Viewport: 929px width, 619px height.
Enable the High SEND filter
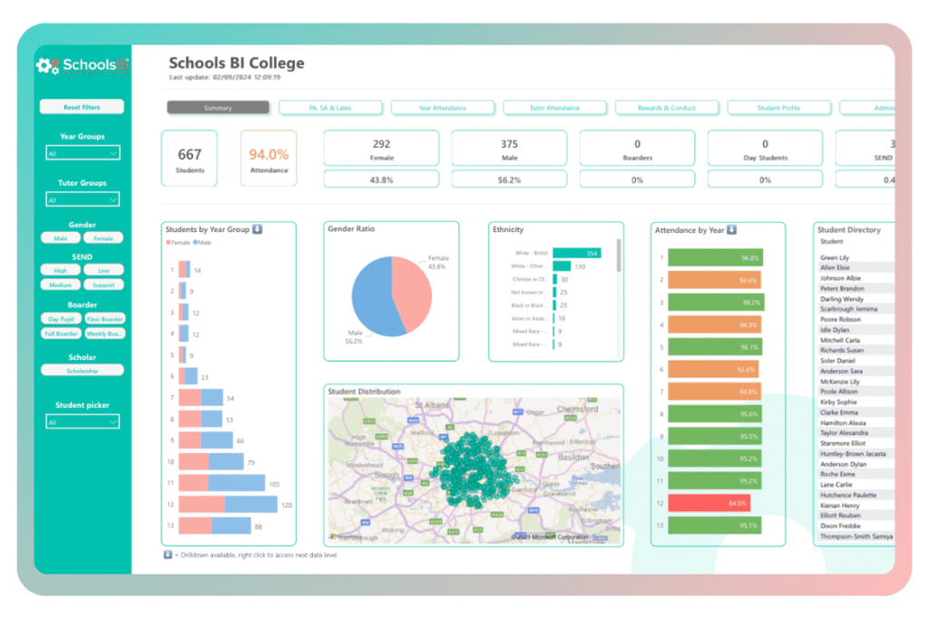tap(61, 271)
